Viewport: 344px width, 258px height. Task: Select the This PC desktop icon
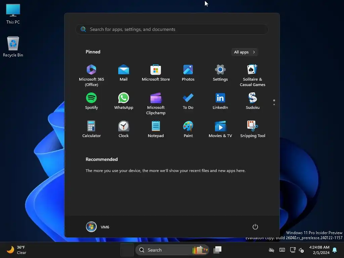click(x=13, y=14)
